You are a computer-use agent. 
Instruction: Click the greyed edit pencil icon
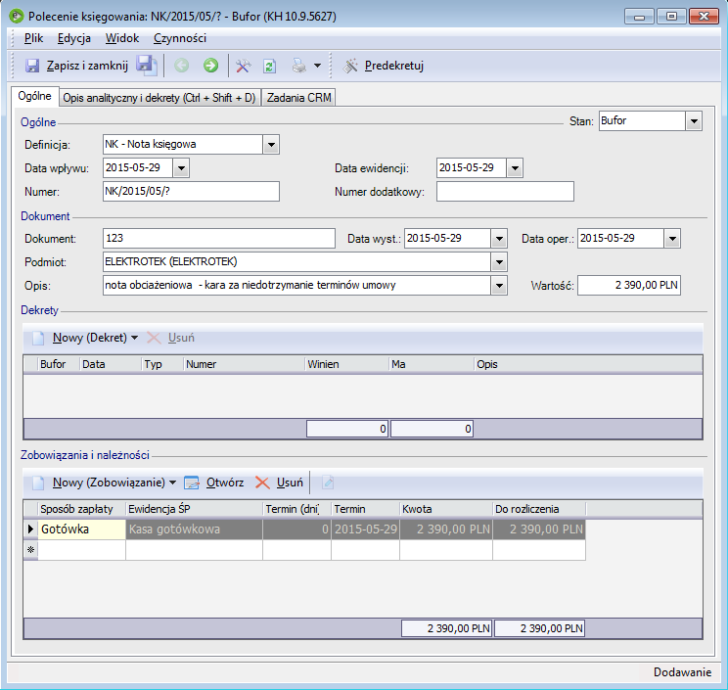coord(328,483)
